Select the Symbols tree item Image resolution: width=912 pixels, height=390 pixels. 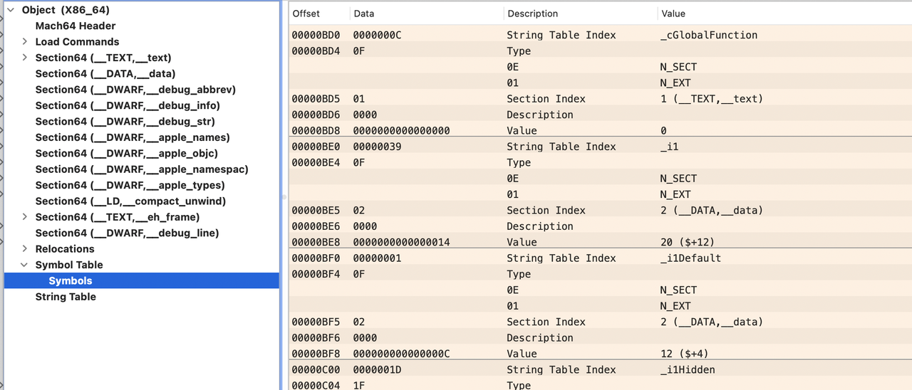(71, 281)
